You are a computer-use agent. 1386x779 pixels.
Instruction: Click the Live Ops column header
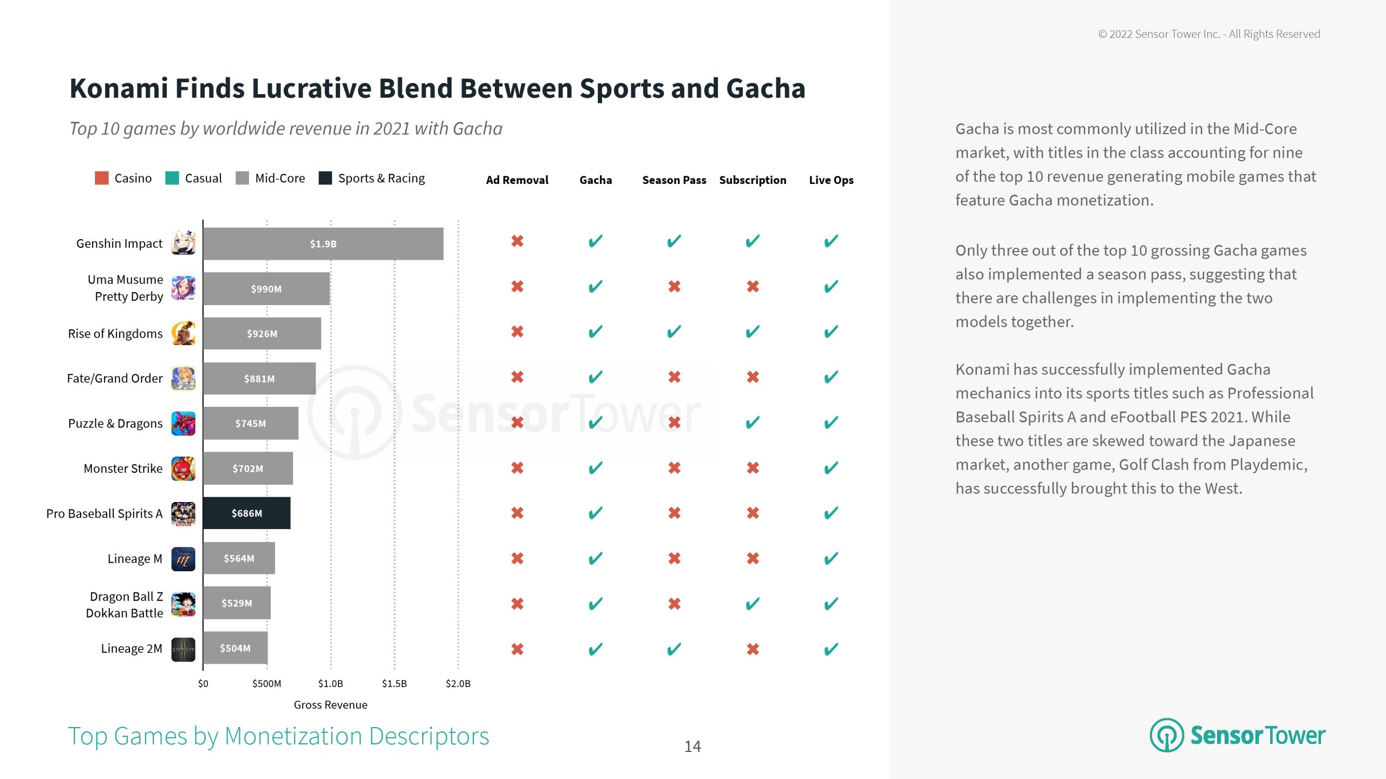(831, 180)
